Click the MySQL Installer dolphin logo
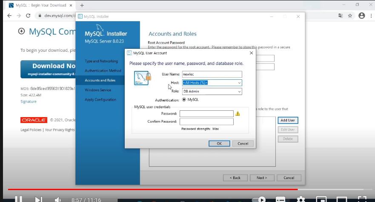375x202 pixels. tap(100, 27)
